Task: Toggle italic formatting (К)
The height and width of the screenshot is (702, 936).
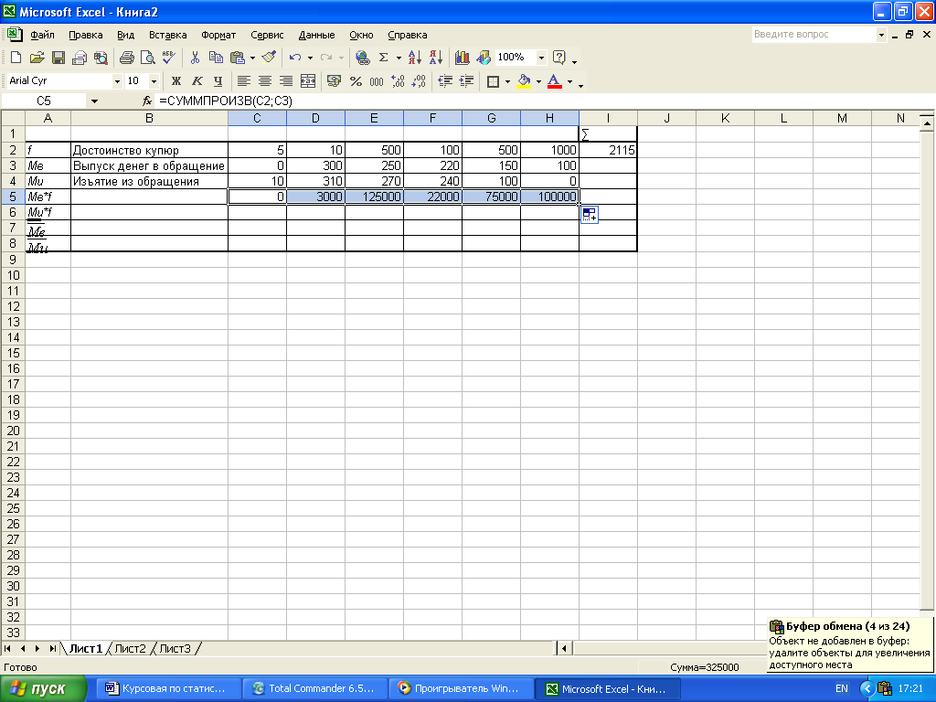Action: pyautogui.click(x=197, y=81)
